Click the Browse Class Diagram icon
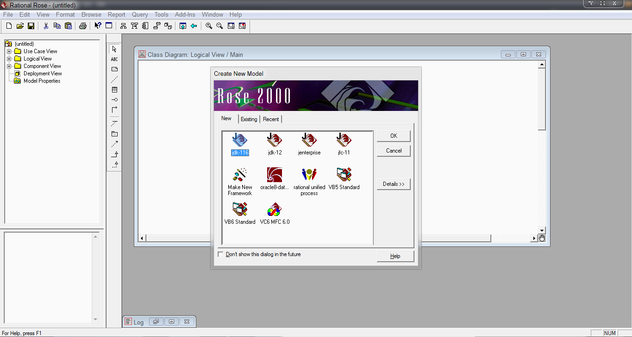Viewport: 632px width, 337px height. 124,26
